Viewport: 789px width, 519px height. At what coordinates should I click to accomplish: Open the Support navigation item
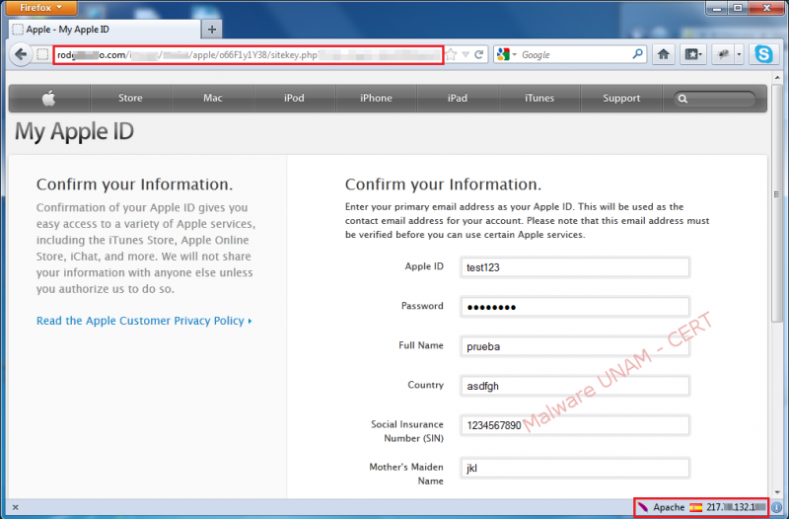click(621, 98)
